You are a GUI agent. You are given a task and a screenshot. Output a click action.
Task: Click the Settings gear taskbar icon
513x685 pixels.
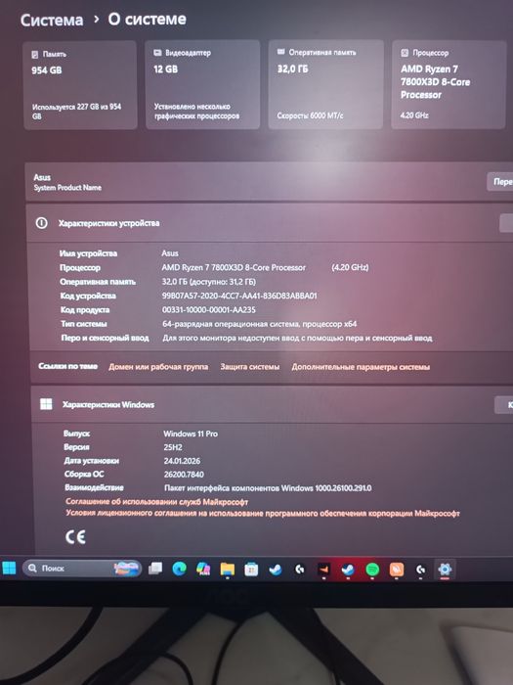click(445, 570)
